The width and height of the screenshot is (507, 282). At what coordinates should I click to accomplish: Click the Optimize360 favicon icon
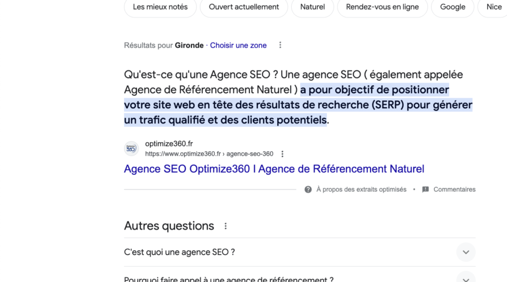click(131, 148)
